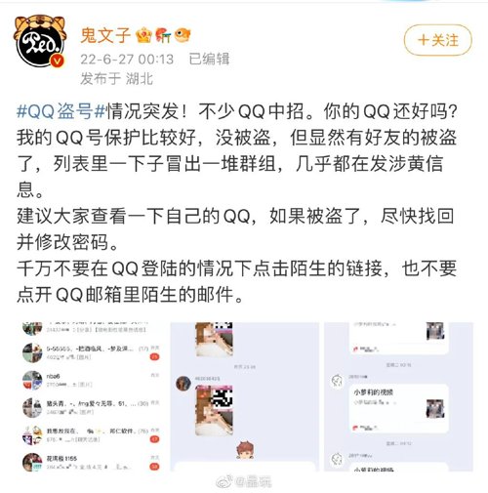488x493 pixels.
Task: Click the nba6 group avatar in screenshot
Action: pyautogui.click(x=32, y=380)
